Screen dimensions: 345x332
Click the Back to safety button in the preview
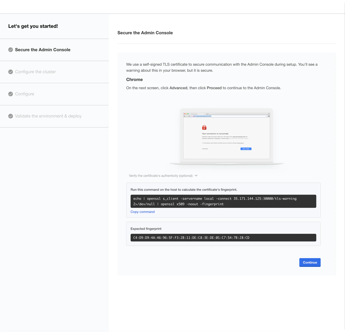click(246, 149)
